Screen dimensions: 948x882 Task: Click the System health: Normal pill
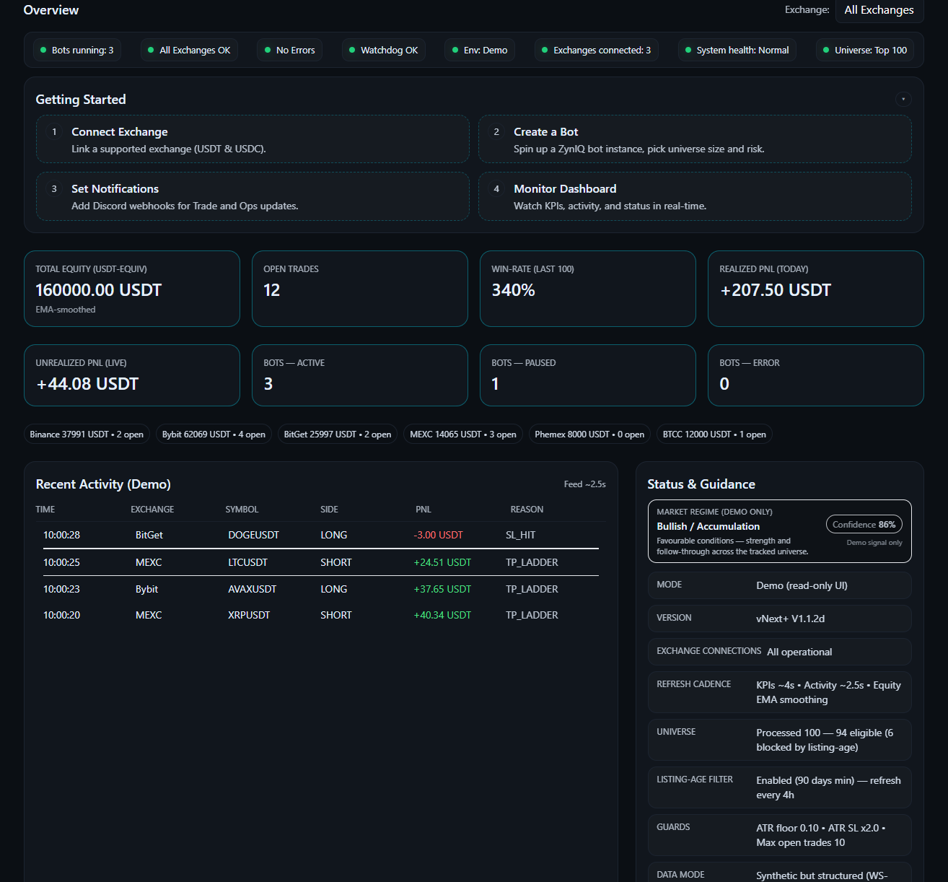(737, 50)
